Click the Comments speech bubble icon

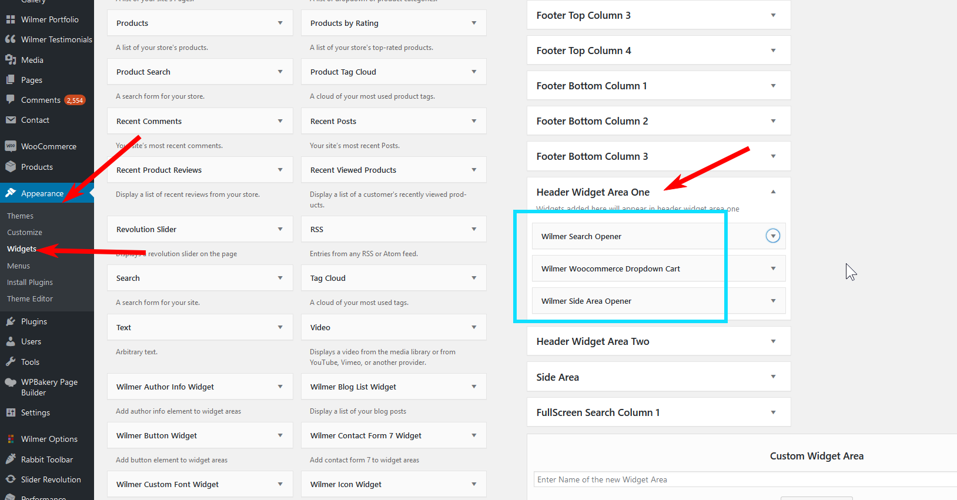click(x=11, y=100)
